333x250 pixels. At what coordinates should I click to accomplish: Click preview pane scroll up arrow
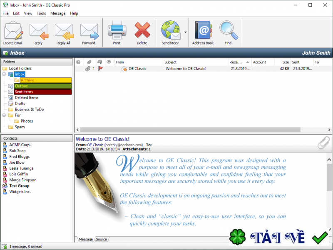click(329, 160)
